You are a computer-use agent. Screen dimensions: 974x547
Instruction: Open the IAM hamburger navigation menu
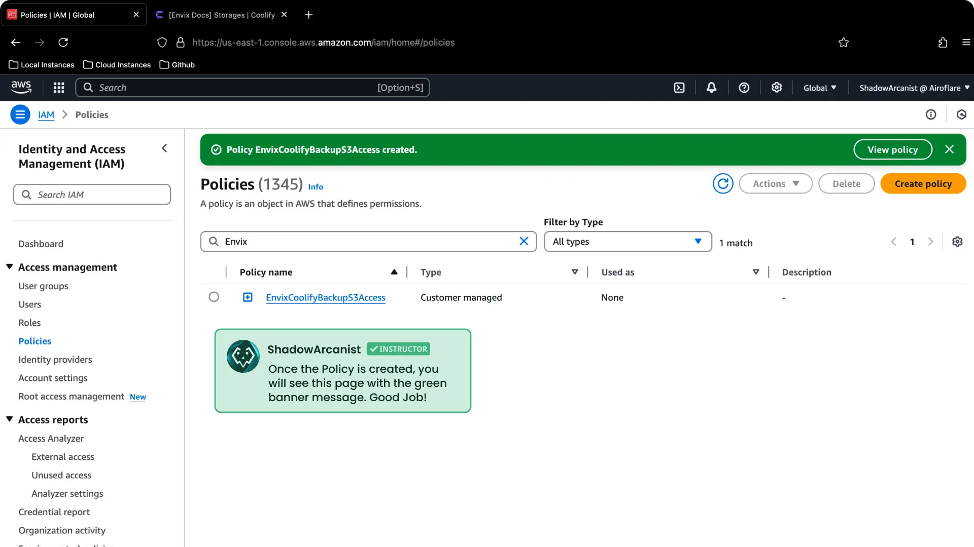coord(20,114)
